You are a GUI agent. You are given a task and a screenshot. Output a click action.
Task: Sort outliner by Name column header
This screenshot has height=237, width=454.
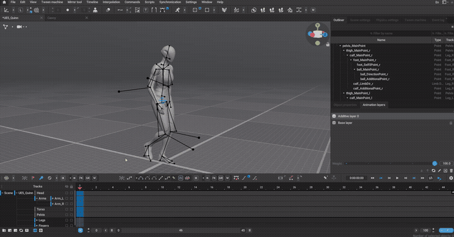381,40
